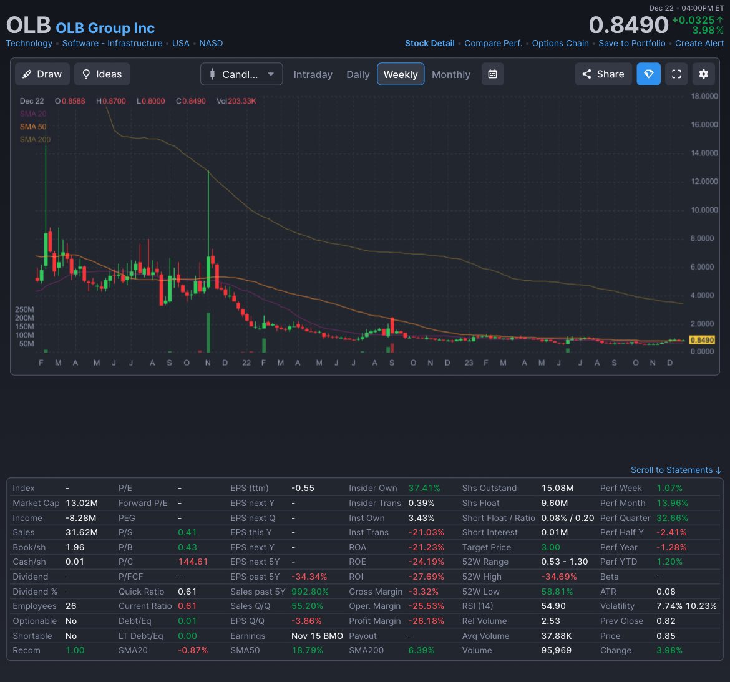Toggle the SMA 20 legend label
Viewport: 730px width, 682px height.
pos(33,114)
